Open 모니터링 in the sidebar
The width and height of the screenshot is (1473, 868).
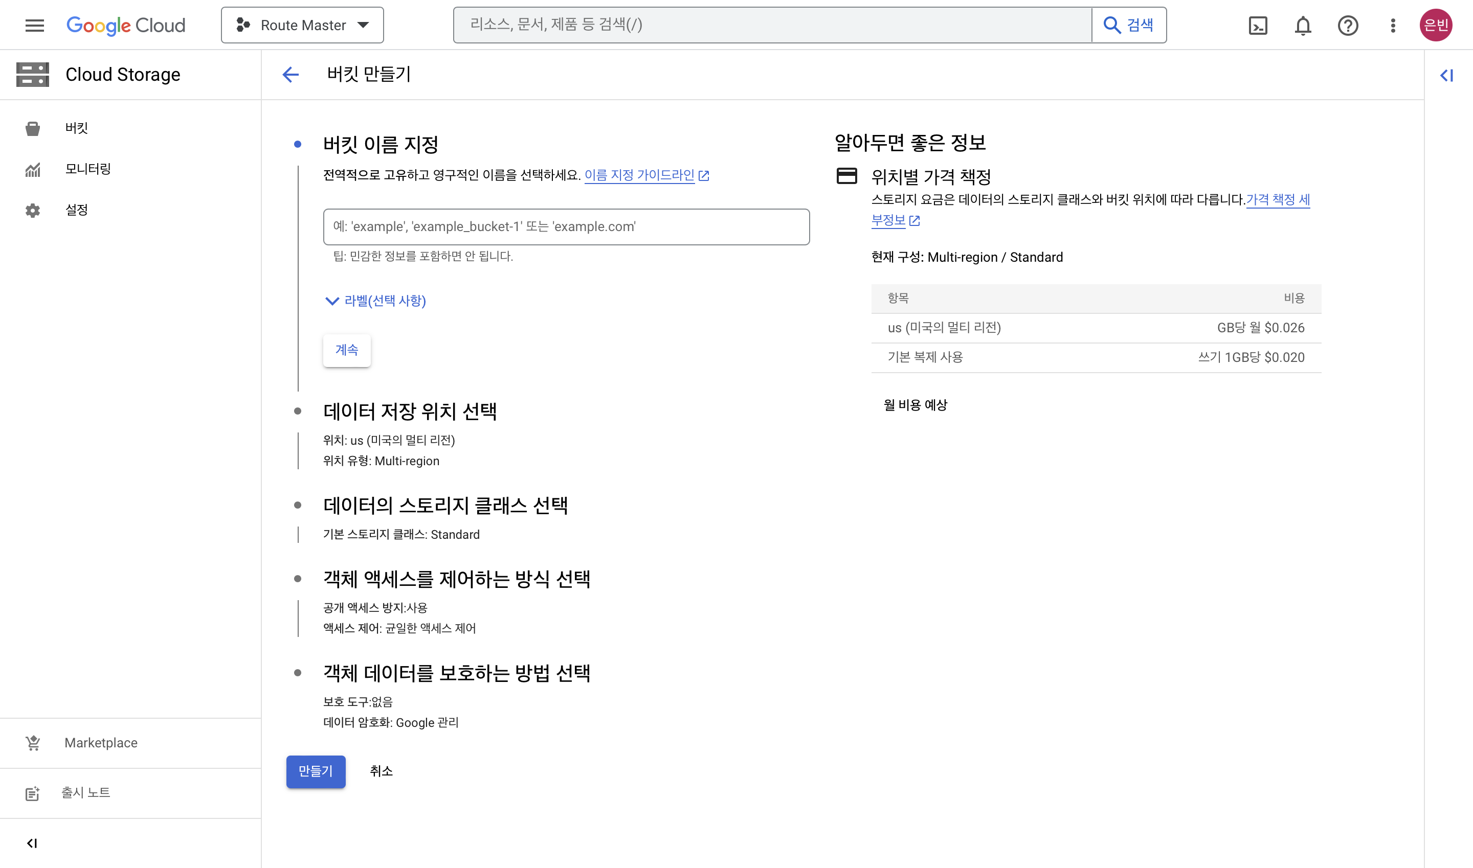tap(88, 169)
